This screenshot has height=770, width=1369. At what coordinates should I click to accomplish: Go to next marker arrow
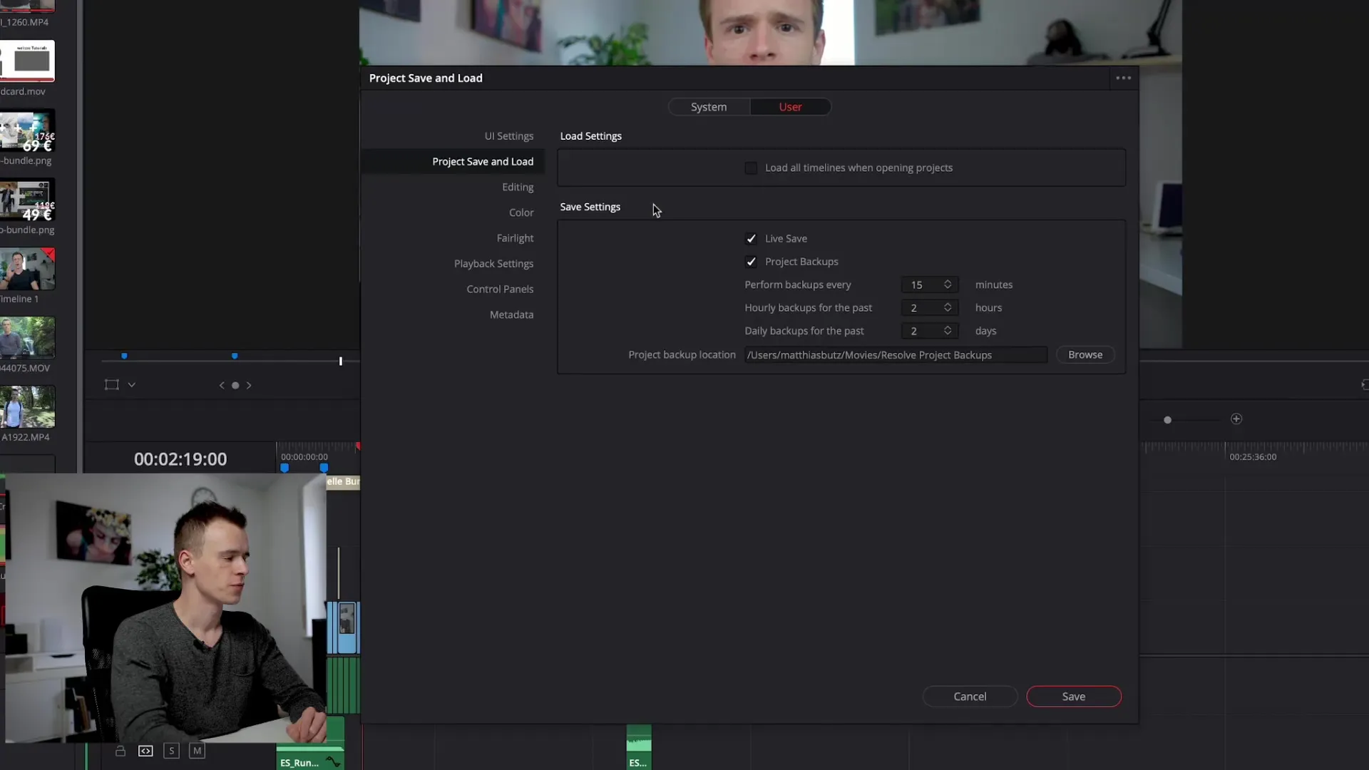tap(249, 385)
